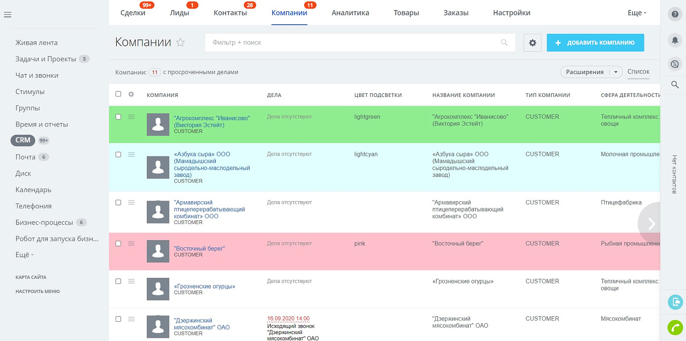Image resolution: width=686 pixels, height=341 pixels.
Task: Open the messenger chat icon in right sidebar
Action: click(x=675, y=64)
